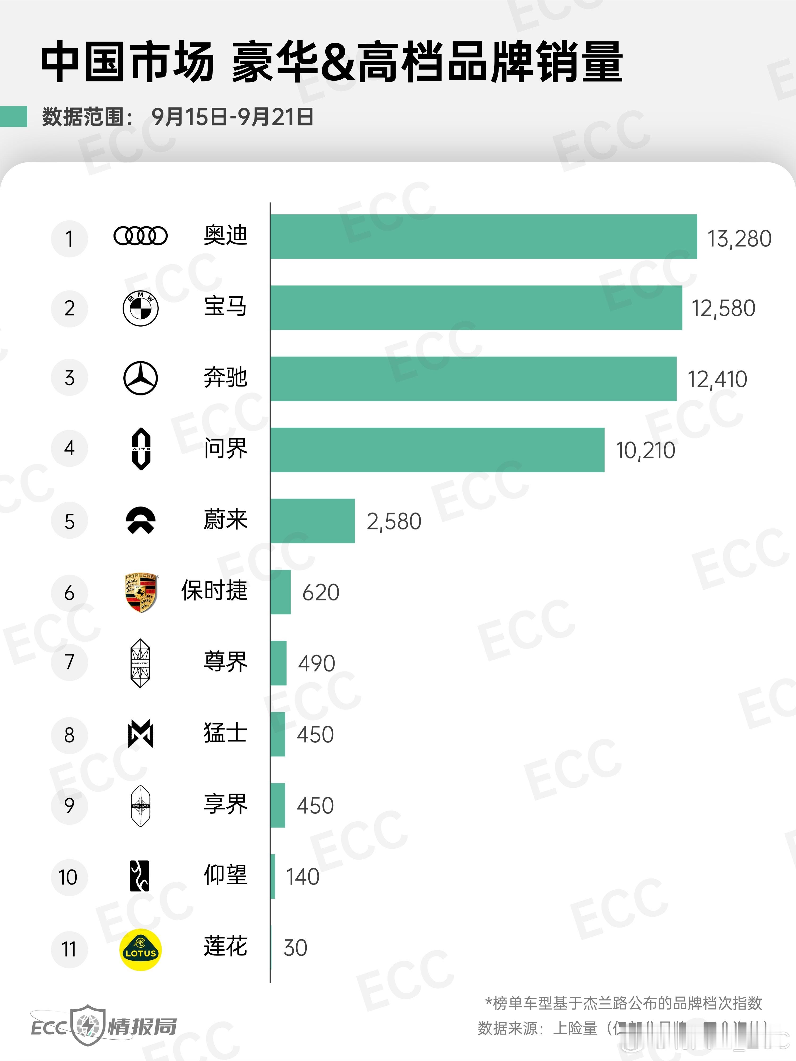The width and height of the screenshot is (796, 1061).
Task: Click the Stelato brand logo
Action: coord(141,806)
